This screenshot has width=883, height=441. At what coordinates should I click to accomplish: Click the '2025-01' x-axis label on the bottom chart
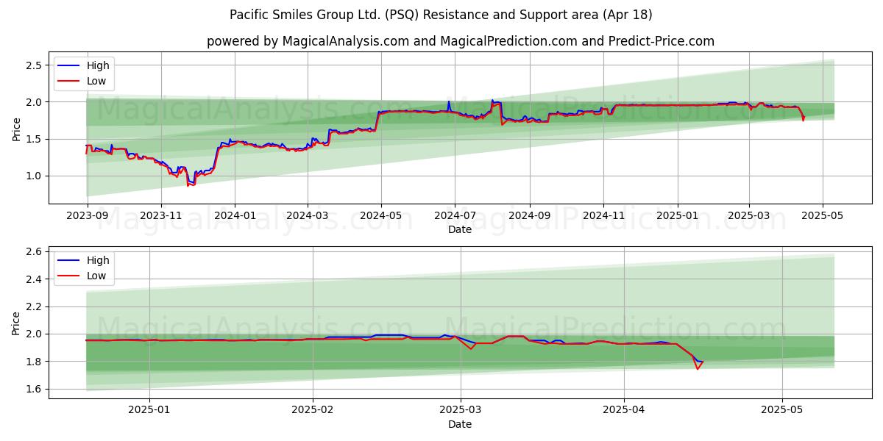click(149, 411)
